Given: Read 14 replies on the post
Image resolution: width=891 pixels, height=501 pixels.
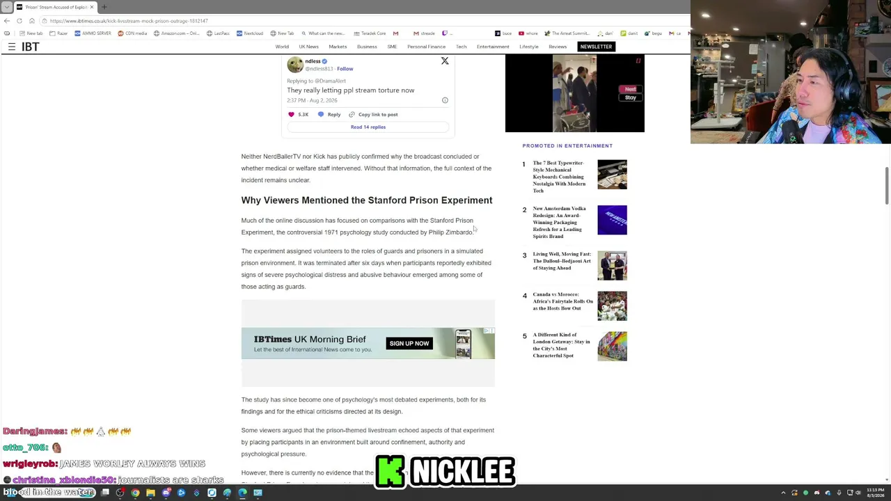Looking at the screenshot, I should click(x=368, y=127).
